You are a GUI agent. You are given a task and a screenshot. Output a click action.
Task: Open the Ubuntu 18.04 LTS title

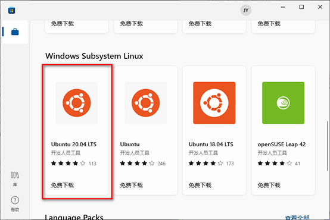pyautogui.click(x=211, y=144)
